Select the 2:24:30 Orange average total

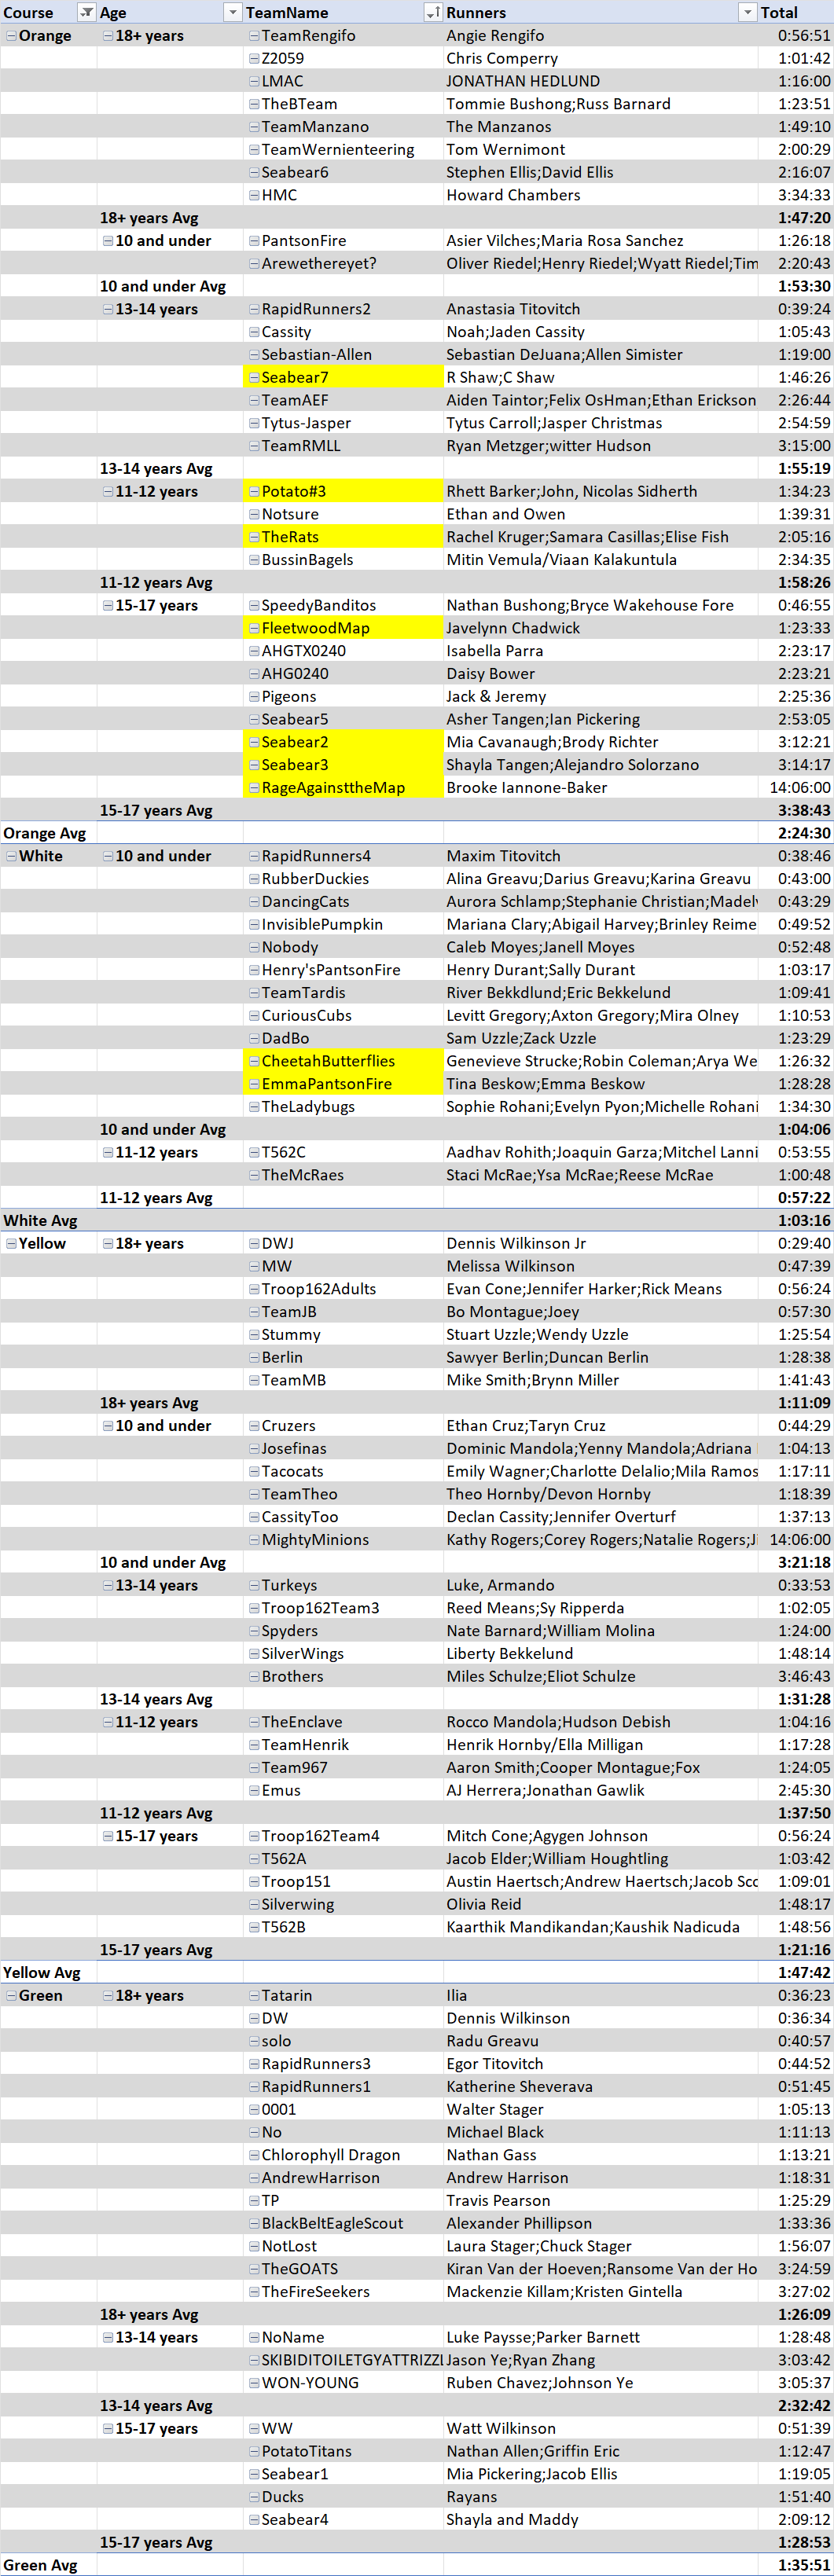coord(795,833)
